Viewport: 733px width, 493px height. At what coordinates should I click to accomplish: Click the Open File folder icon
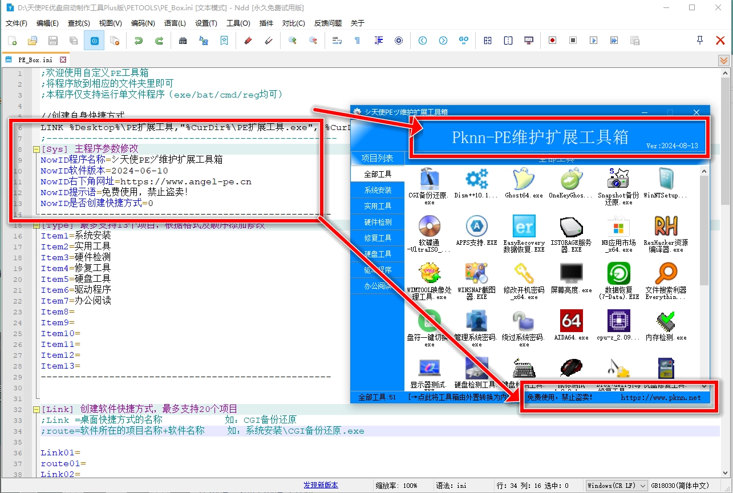pos(33,41)
